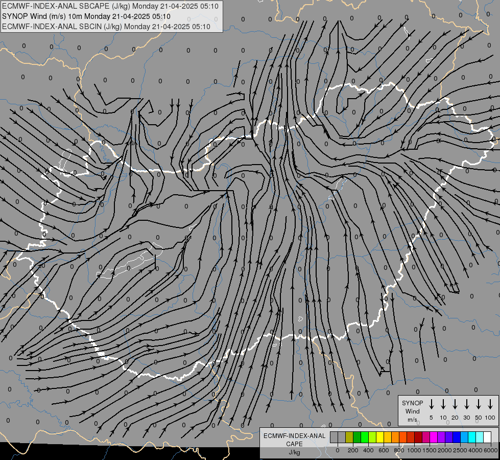Pick the purple swatch left of 2000 tick
This screenshot has width=500, height=460.
tap(441, 437)
